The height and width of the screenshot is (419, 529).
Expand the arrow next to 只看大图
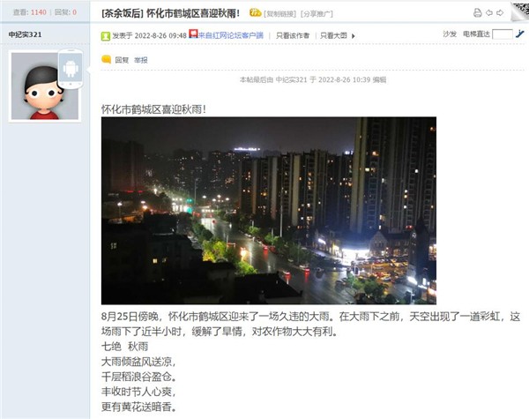tap(353, 36)
